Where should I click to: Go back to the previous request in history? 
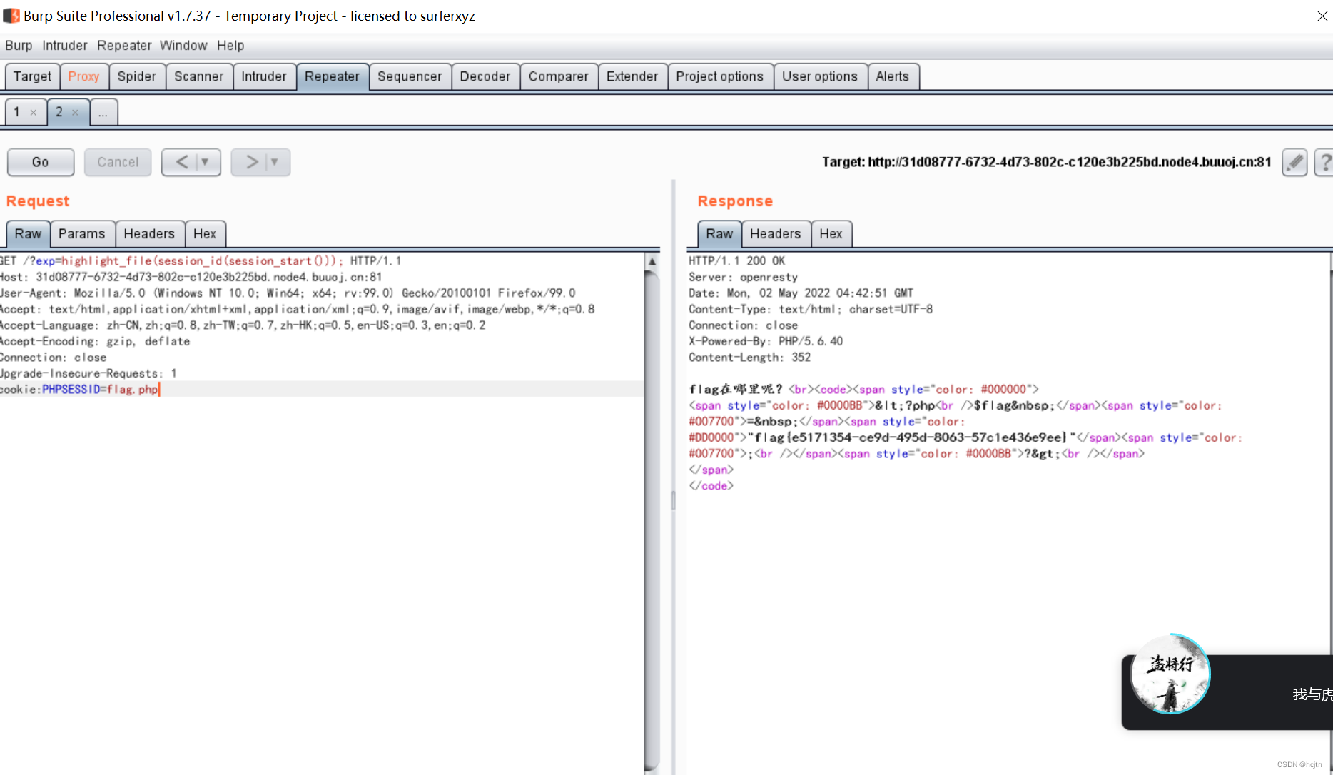[x=181, y=162]
